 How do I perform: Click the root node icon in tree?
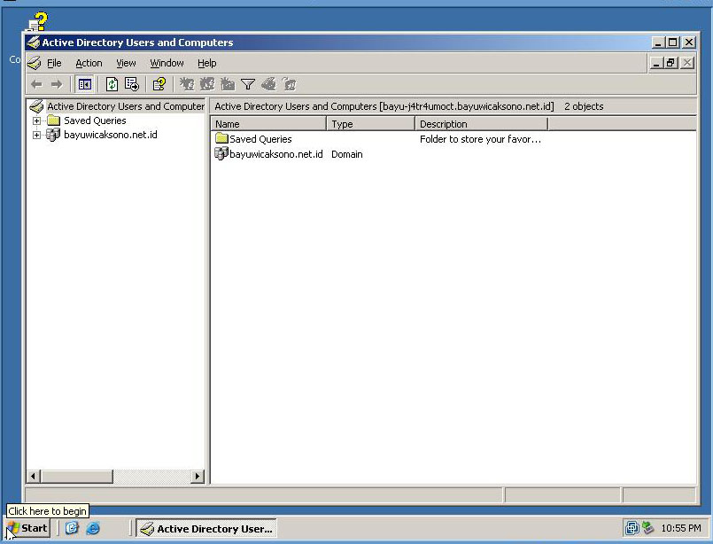tap(36, 106)
